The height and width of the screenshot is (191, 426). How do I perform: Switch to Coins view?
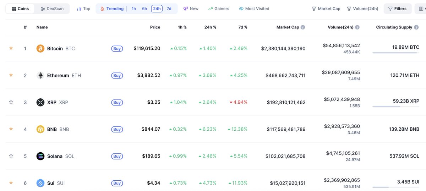click(20, 9)
